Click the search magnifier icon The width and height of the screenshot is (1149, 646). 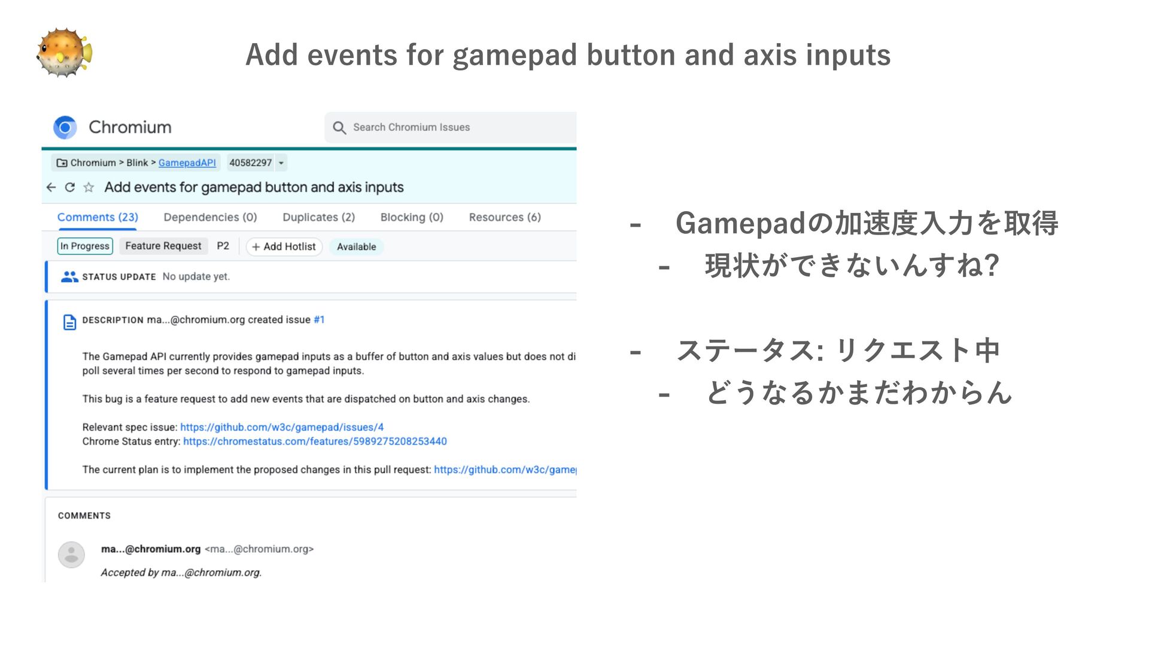point(339,128)
